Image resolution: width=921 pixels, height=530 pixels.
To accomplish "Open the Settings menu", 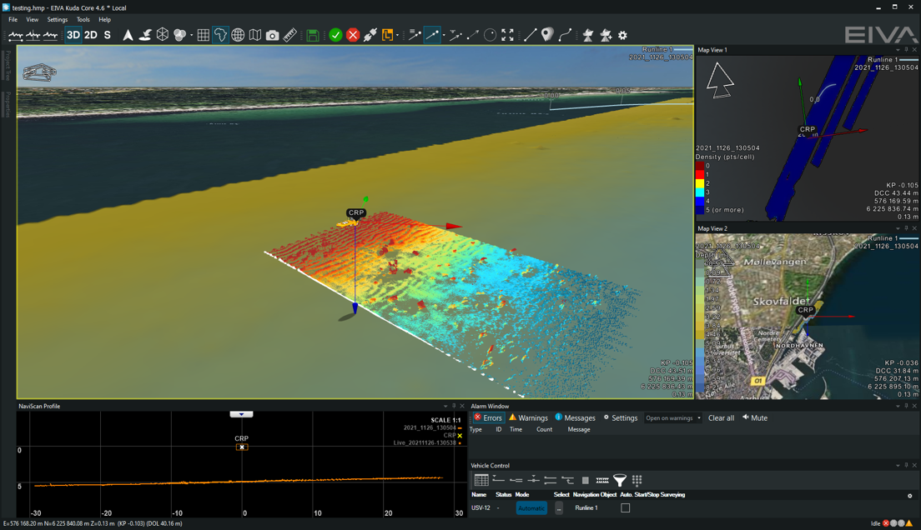I will [x=58, y=19].
